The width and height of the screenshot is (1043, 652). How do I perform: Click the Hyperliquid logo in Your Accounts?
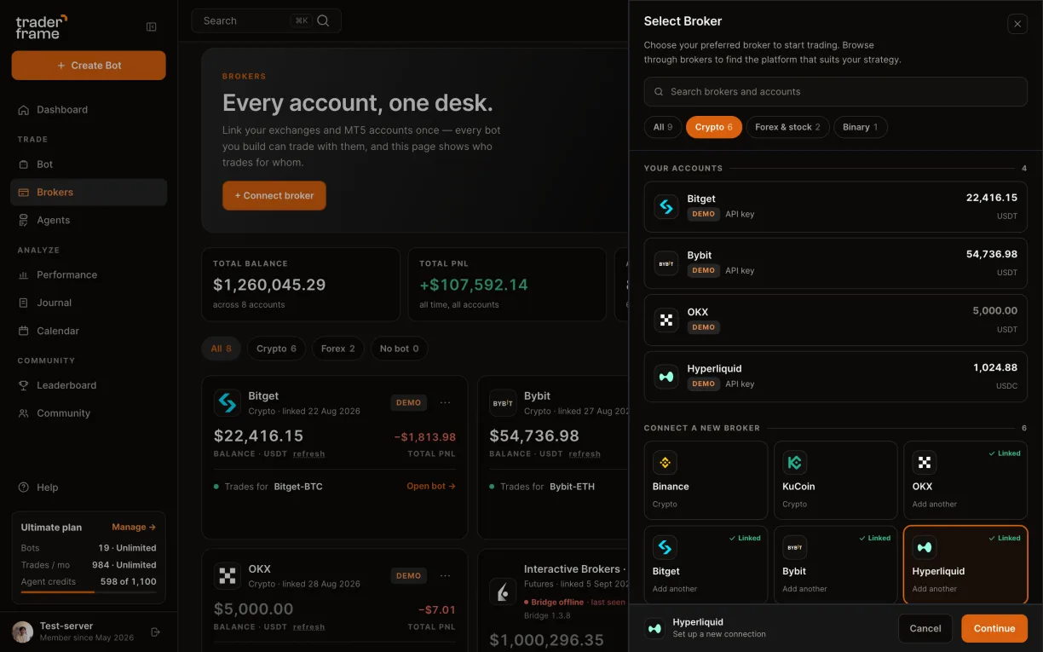click(x=666, y=376)
